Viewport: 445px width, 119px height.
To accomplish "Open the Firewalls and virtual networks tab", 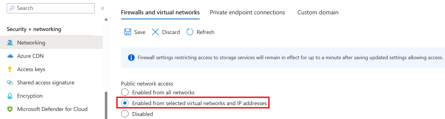I will tap(160, 12).
